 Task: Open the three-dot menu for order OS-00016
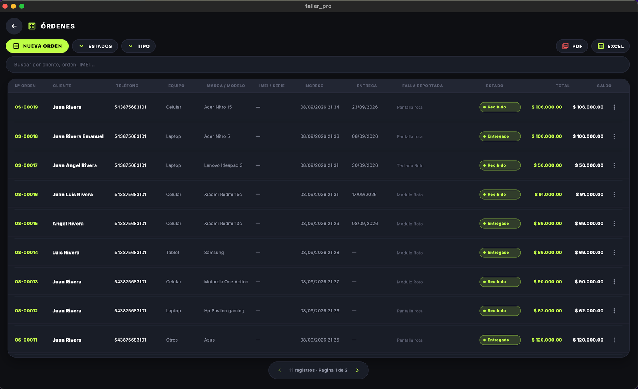(x=614, y=194)
